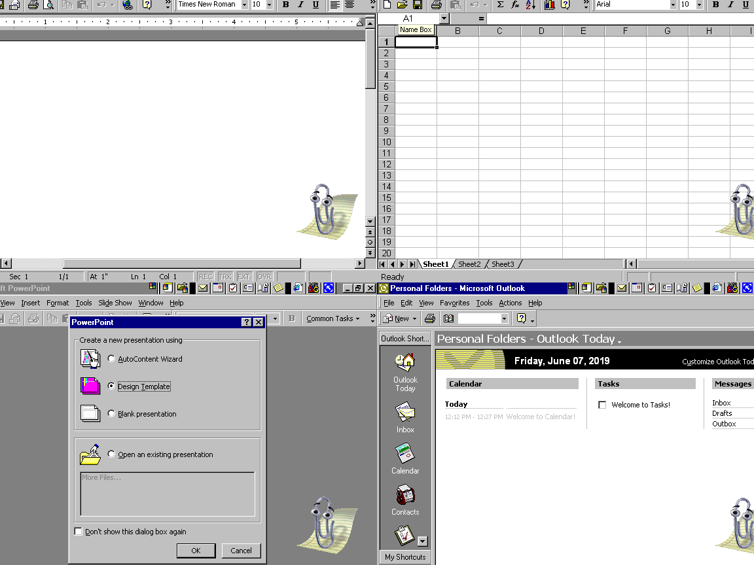Click inside the Excel formula bar
This screenshot has width=754, height=565.
pyautogui.click(x=620, y=18)
